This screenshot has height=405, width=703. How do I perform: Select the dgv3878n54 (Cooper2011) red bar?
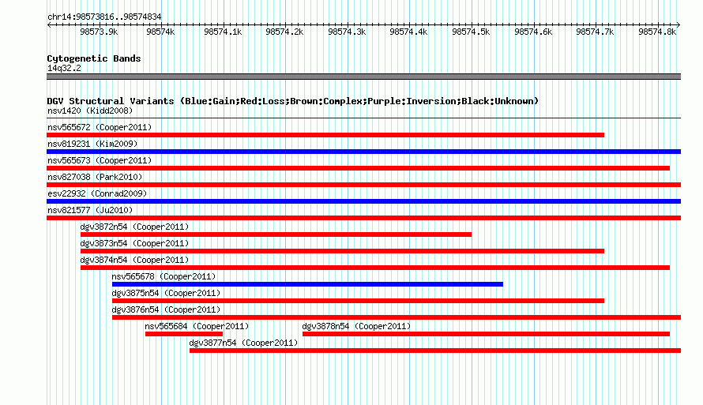point(486,334)
